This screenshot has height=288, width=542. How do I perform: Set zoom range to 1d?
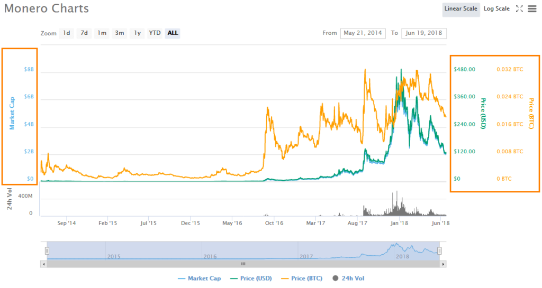66,33
